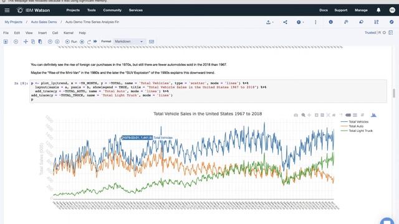Click the notebook vertical scrollbar thumb
The height and width of the screenshot is (224, 399).
click(x=394, y=93)
